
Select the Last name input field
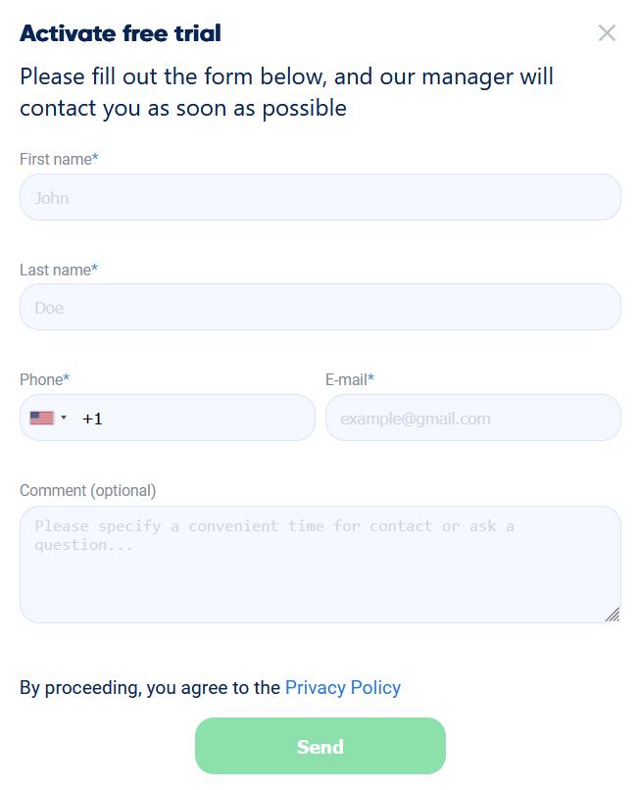[x=320, y=307]
